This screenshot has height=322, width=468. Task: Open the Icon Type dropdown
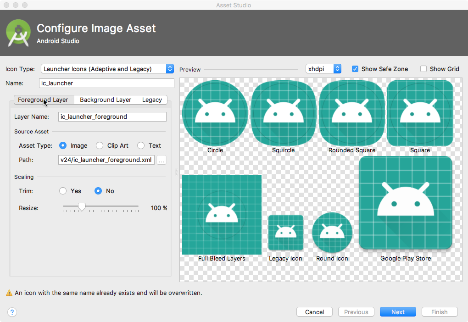[107, 69]
